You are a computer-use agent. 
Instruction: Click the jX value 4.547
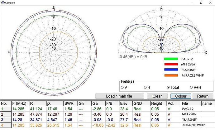52,120
